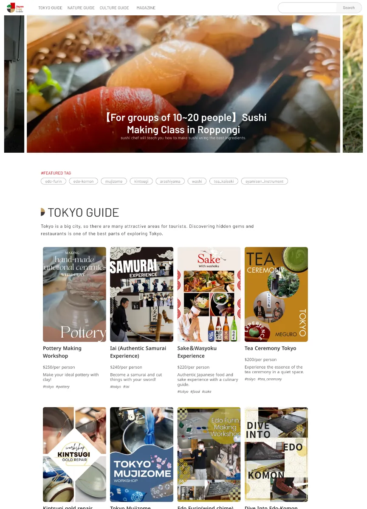Click the #pottery hashtag under Pottery Workshop

(x=62, y=387)
